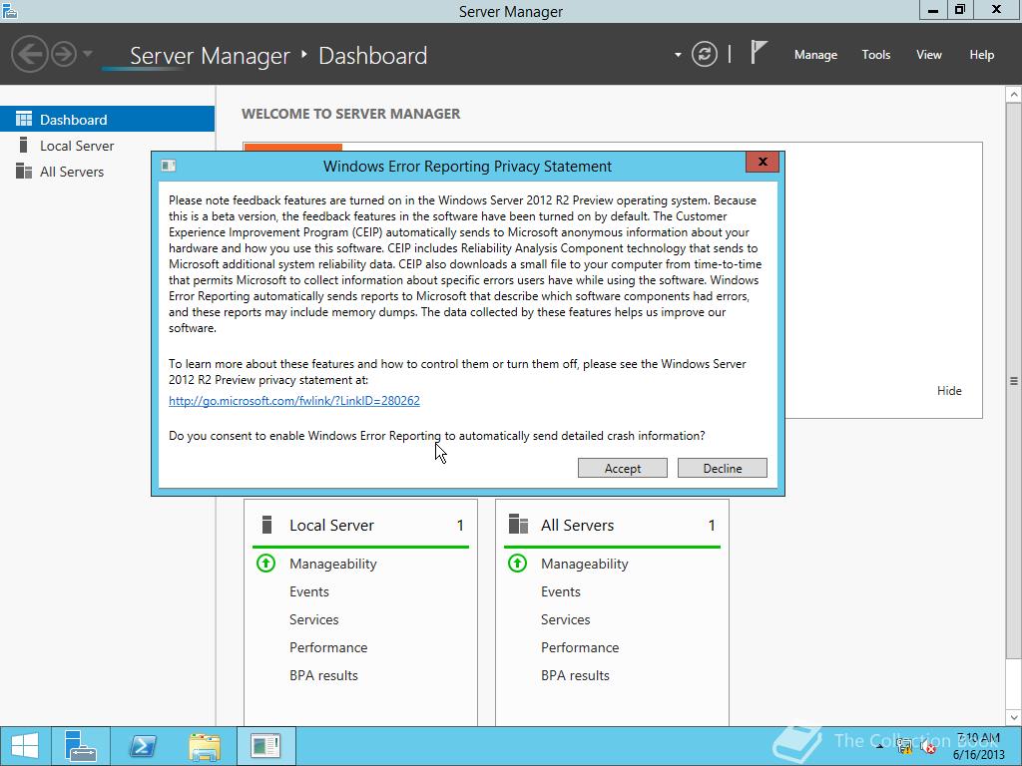Open Manageability under All Servers tile
The height and width of the screenshot is (766, 1022).
[585, 564]
